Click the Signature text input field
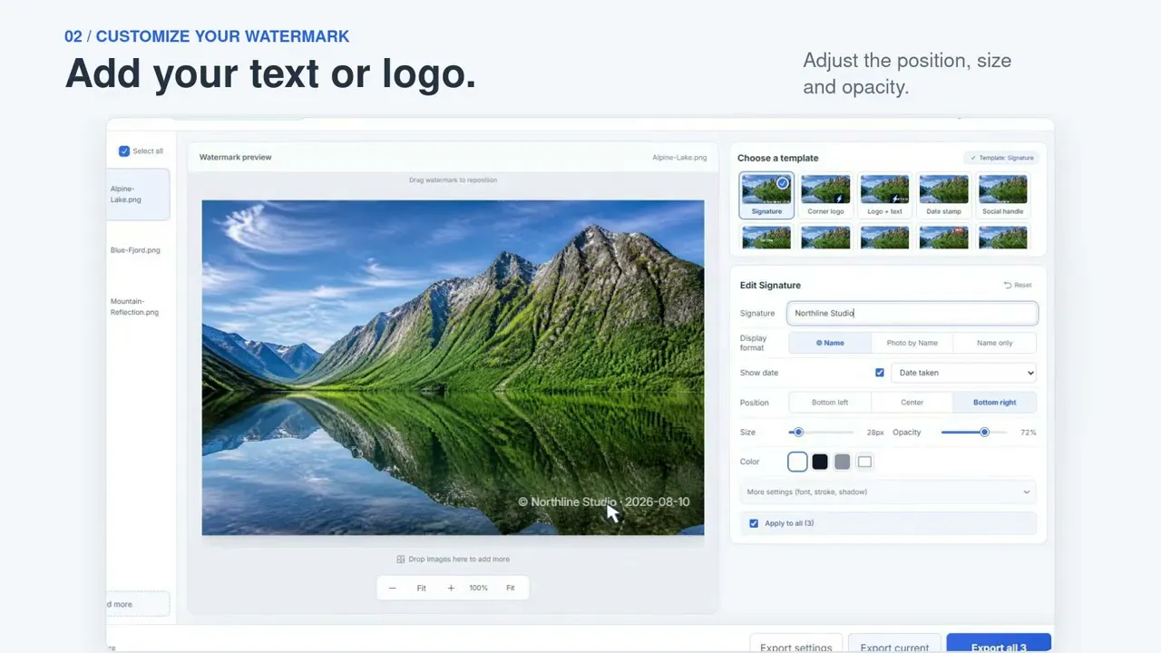 click(912, 314)
